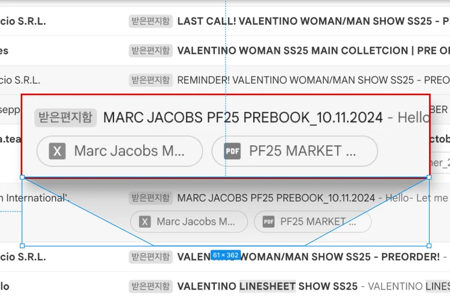The image size is (450, 296).
Task: Click the bottom-left selection handle of the blue frame
Action: [22, 246]
